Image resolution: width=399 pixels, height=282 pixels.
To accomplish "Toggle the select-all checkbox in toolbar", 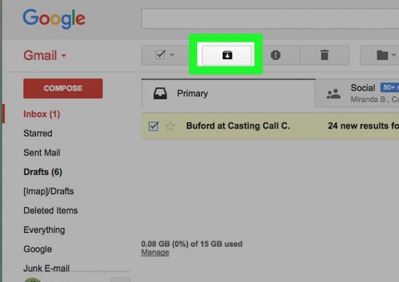I will tap(161, 55).
